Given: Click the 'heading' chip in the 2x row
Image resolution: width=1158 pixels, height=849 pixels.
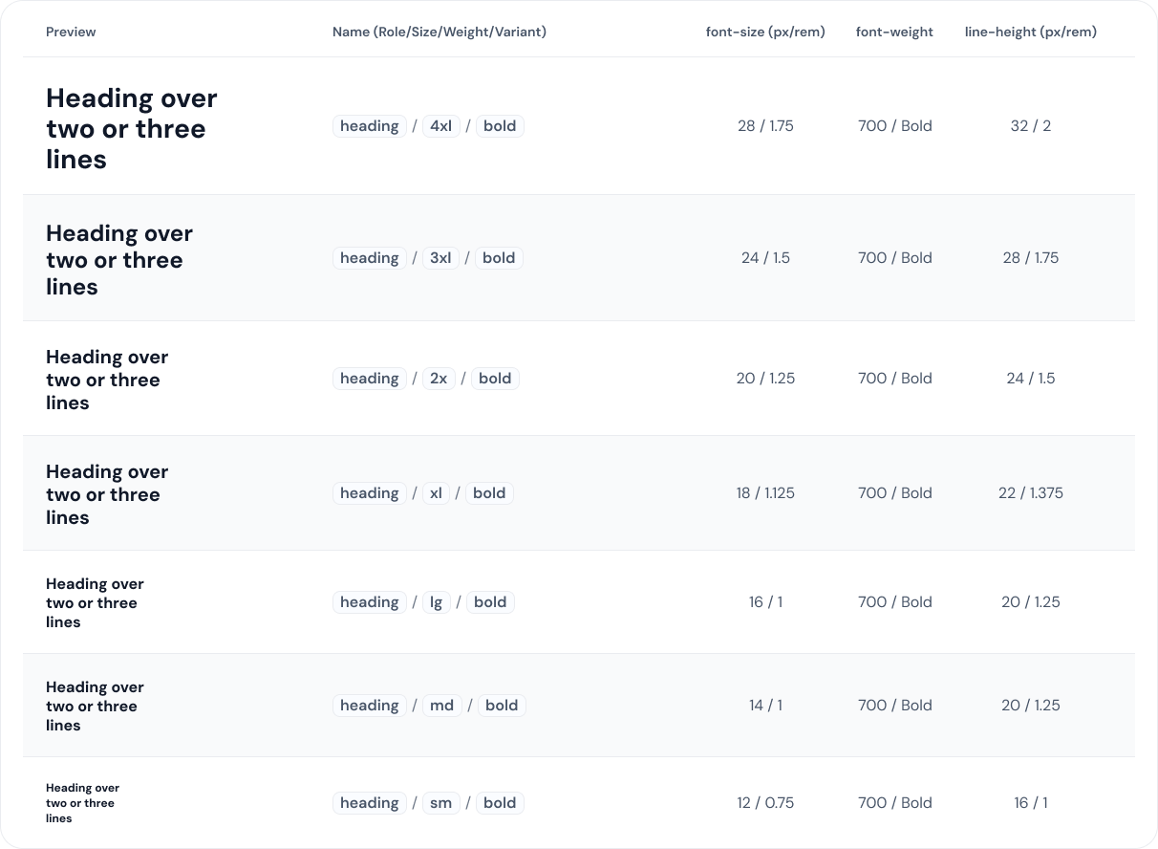Looking at the screenshot, I should pyautogui.click(x=370, y=378).
